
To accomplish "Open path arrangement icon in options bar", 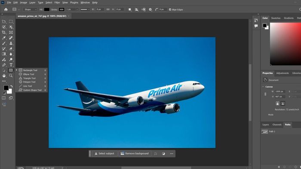I will 143,9.
